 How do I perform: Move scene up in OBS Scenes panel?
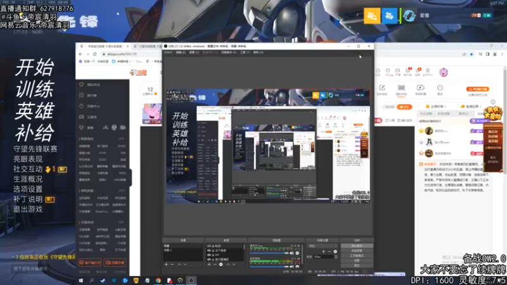click(x=179, y=264)
